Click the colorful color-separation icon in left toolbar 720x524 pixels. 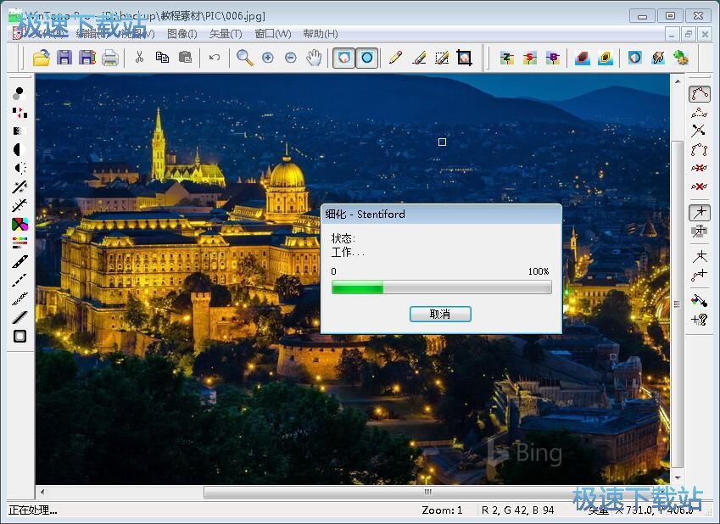tap(20, 225)
